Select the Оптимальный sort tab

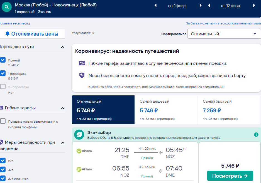point(103,110)
